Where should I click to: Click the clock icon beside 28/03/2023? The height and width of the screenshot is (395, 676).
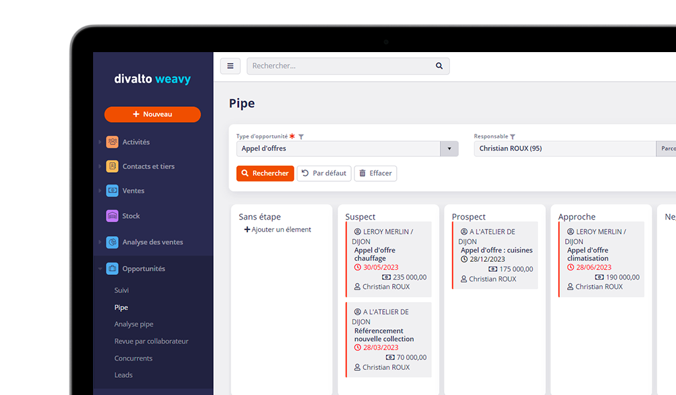point(357,348)
